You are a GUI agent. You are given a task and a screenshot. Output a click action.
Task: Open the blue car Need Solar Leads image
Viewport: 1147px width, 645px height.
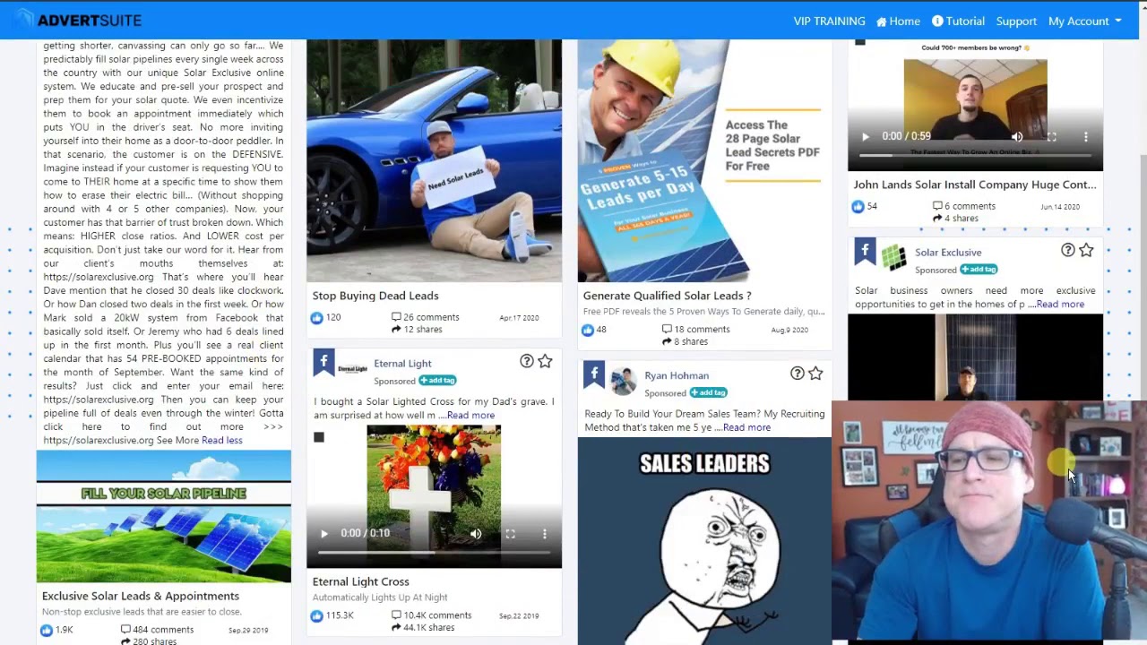(434, 160)
